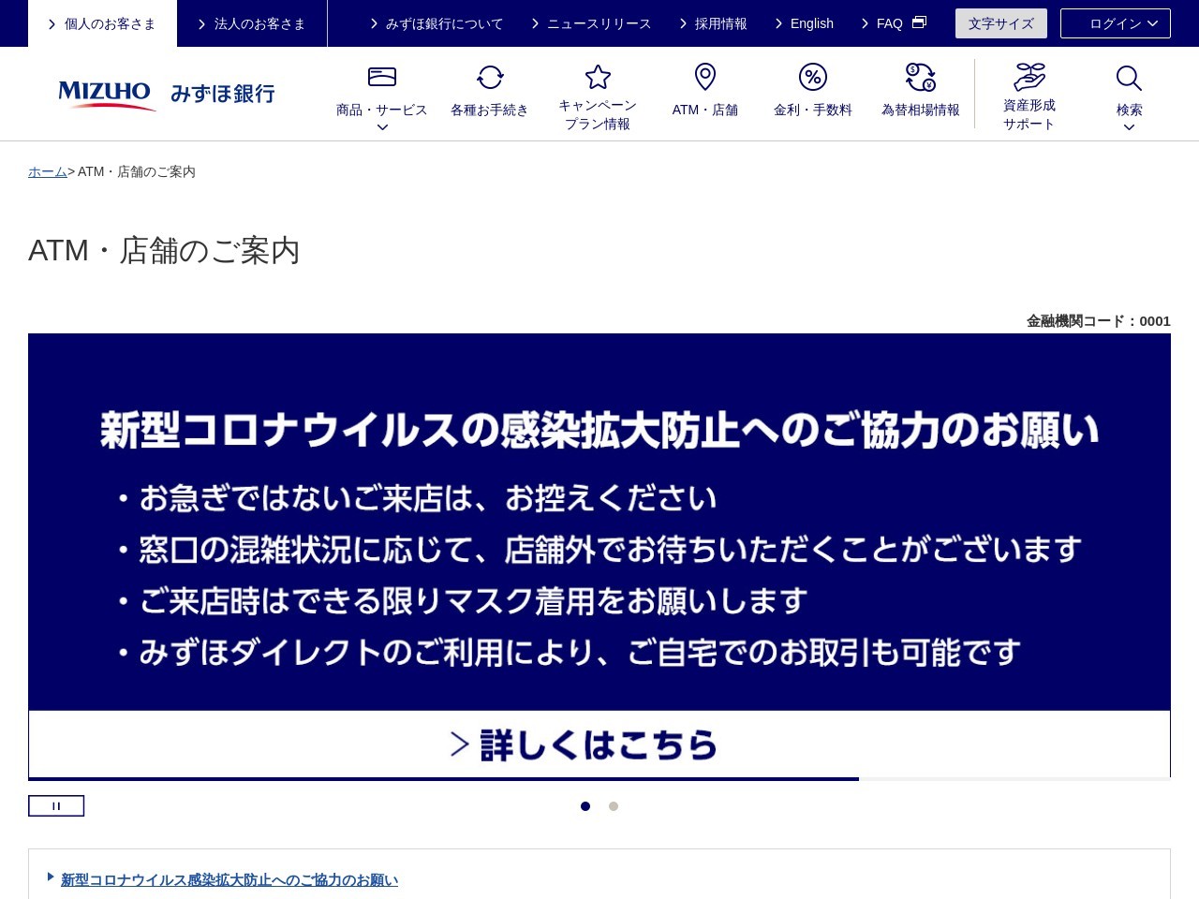This screenshot has width=1199, height=899.
Task: Click the 文字サイズ button
Action: click(x=1001, y=23)
